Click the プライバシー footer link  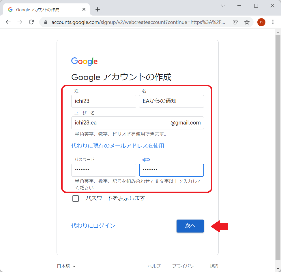pyautogui.click(x=185, y=266)
